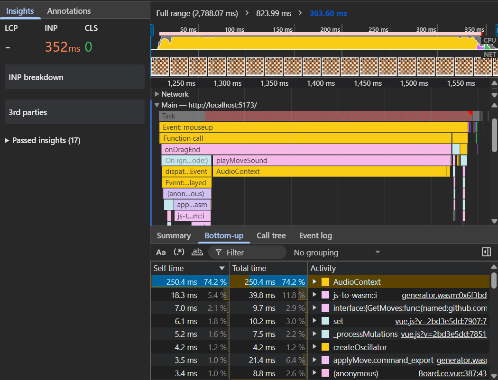Toggle match whole word filter option
The image size is (498, 380).
click(x=197, y=253)
